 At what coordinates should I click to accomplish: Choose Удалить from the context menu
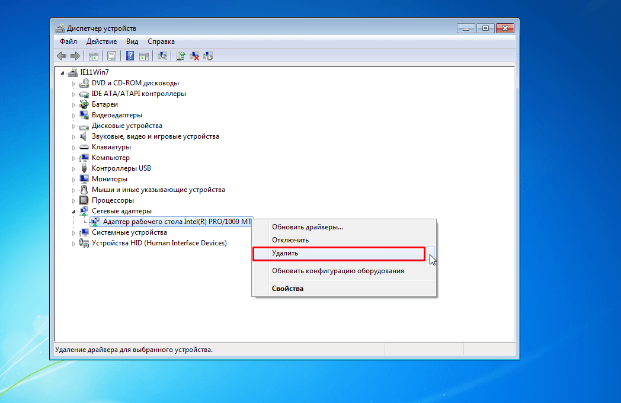coord(285,253)
